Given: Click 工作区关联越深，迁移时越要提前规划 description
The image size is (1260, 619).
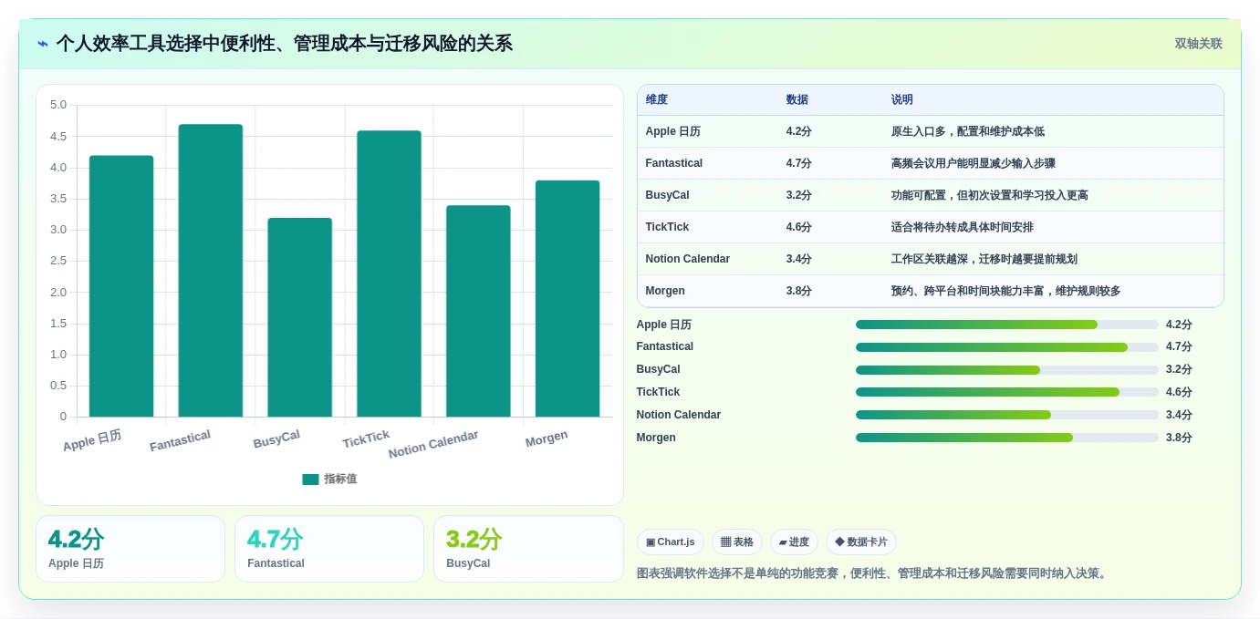Looking at the screenshot, I should click(984, 259).
